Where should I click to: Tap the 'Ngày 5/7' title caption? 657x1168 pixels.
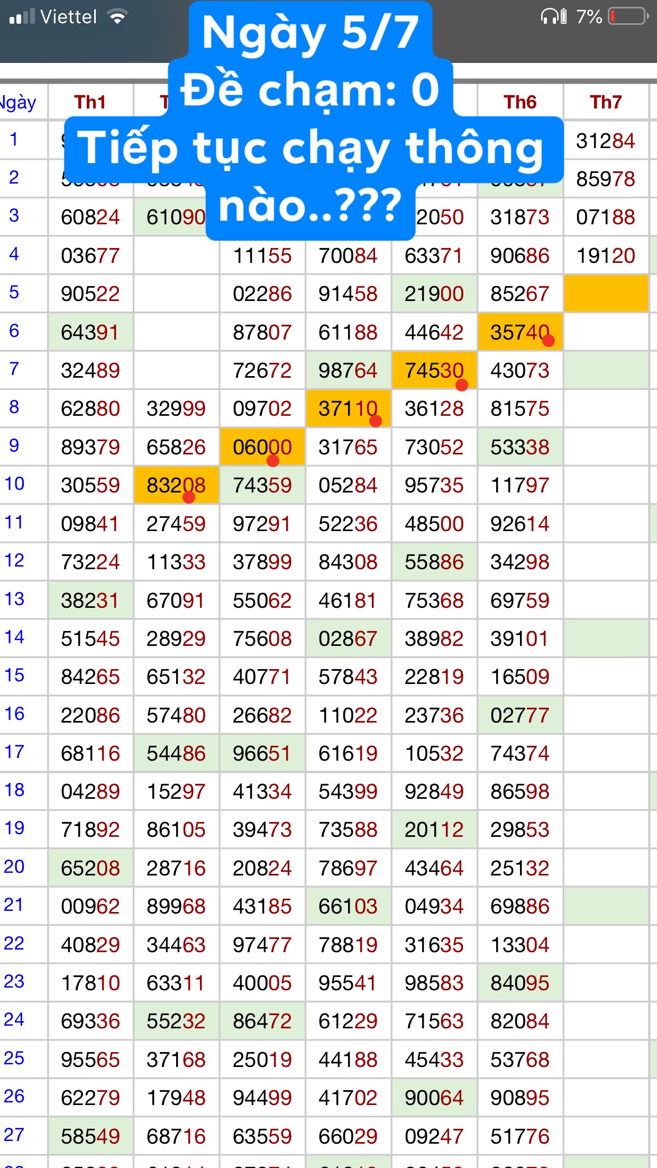coord(310,33)
